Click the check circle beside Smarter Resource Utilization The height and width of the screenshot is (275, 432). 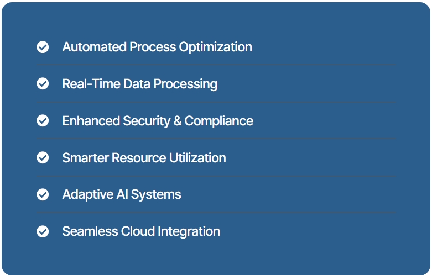[x=43, y=157]
